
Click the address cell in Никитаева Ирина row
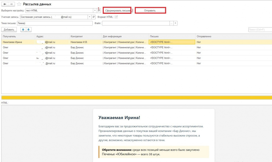tap(52, 42)
